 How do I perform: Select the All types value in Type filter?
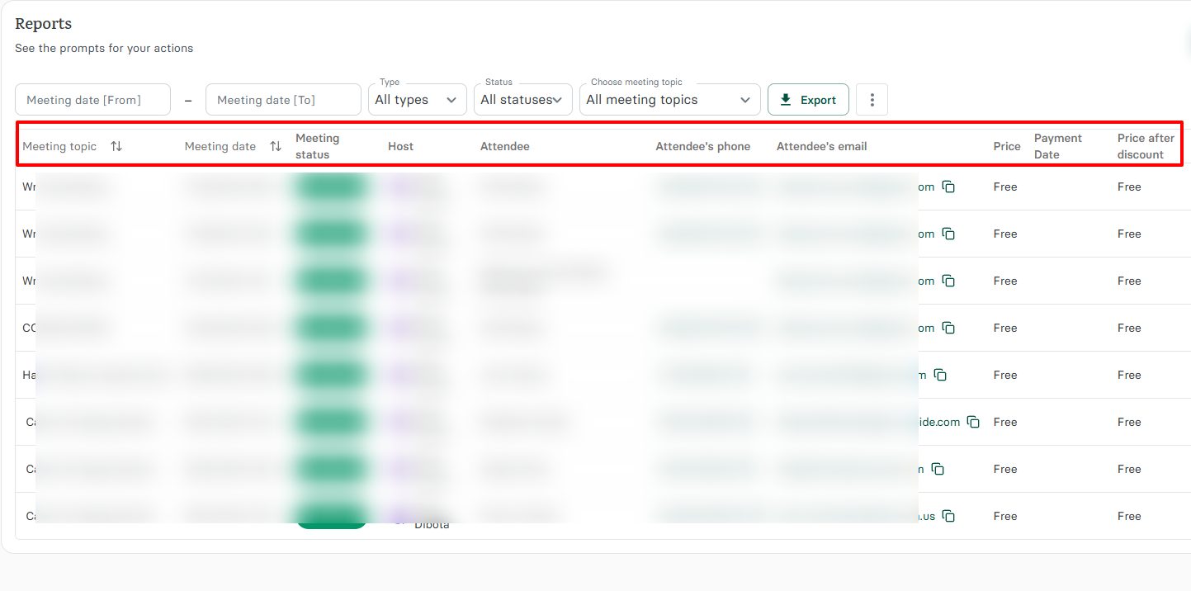click(417, 99)
